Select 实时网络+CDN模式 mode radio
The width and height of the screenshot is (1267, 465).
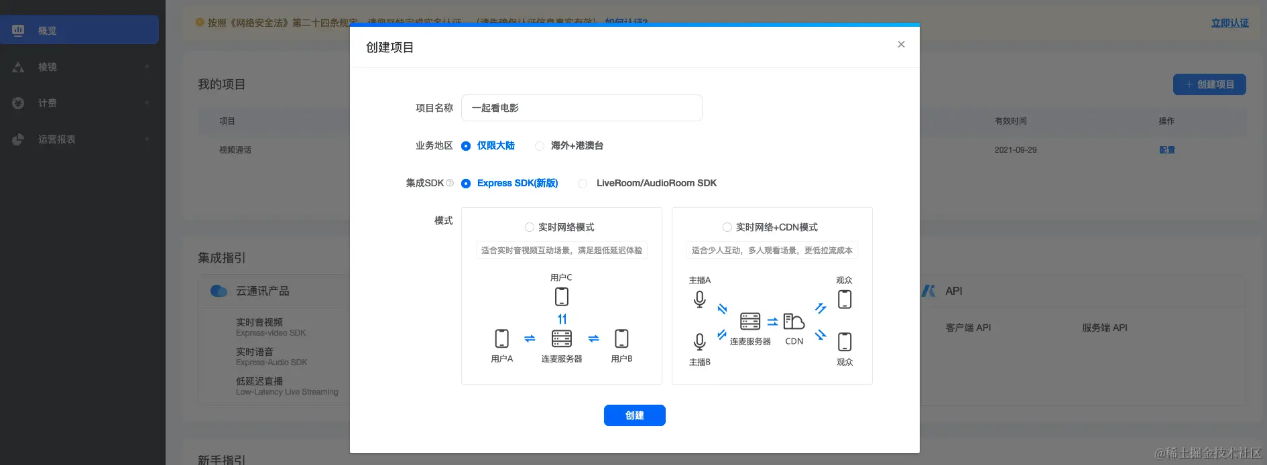point(727,227)
